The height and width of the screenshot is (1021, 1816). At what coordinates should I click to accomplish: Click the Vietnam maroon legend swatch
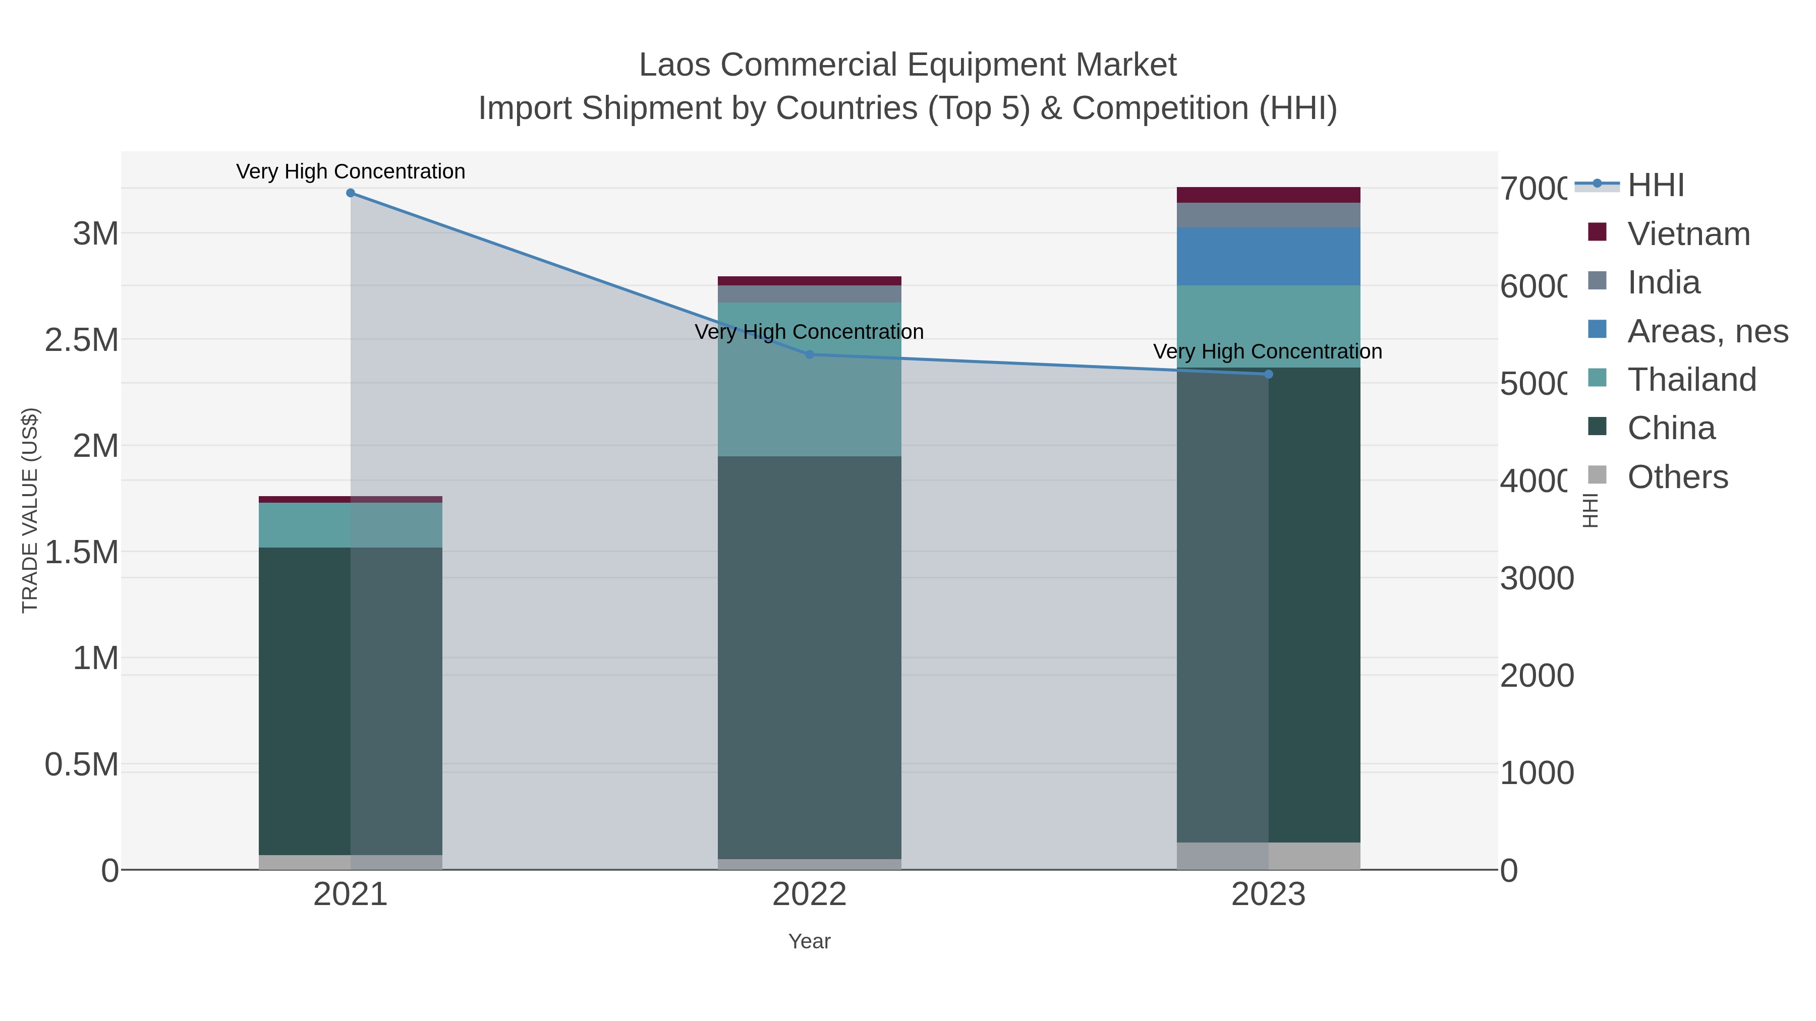point(1598,232)
